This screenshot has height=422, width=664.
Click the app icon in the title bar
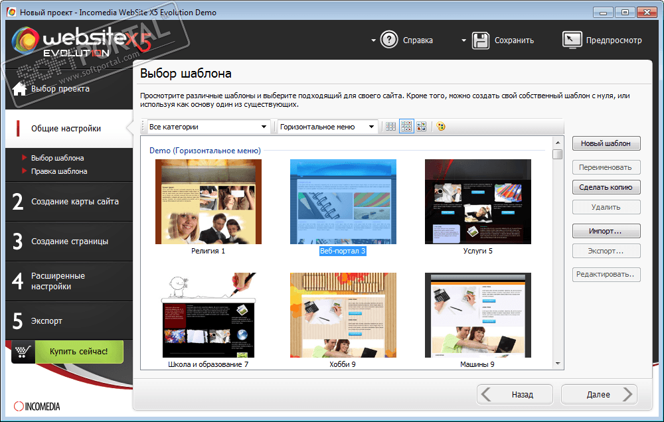[x=11, y=12]
